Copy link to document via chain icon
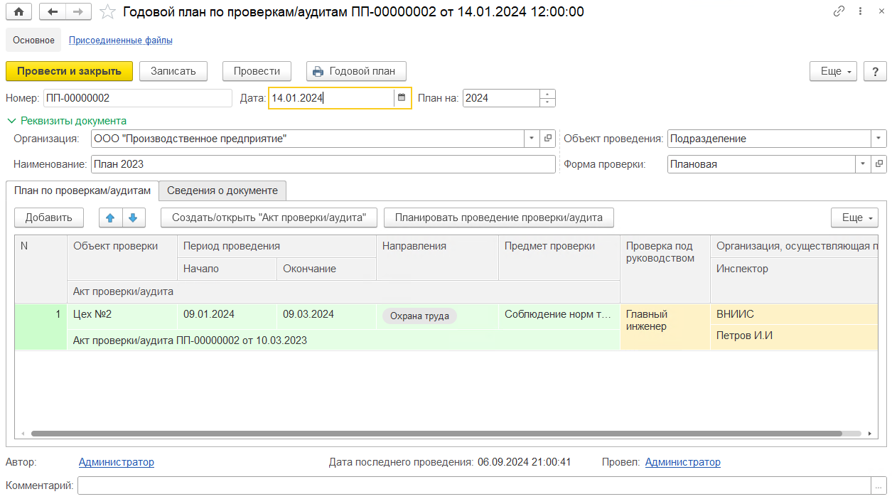The height and width of the screenshot is (499, 892). pyautogui.click(x=839, y=11)
